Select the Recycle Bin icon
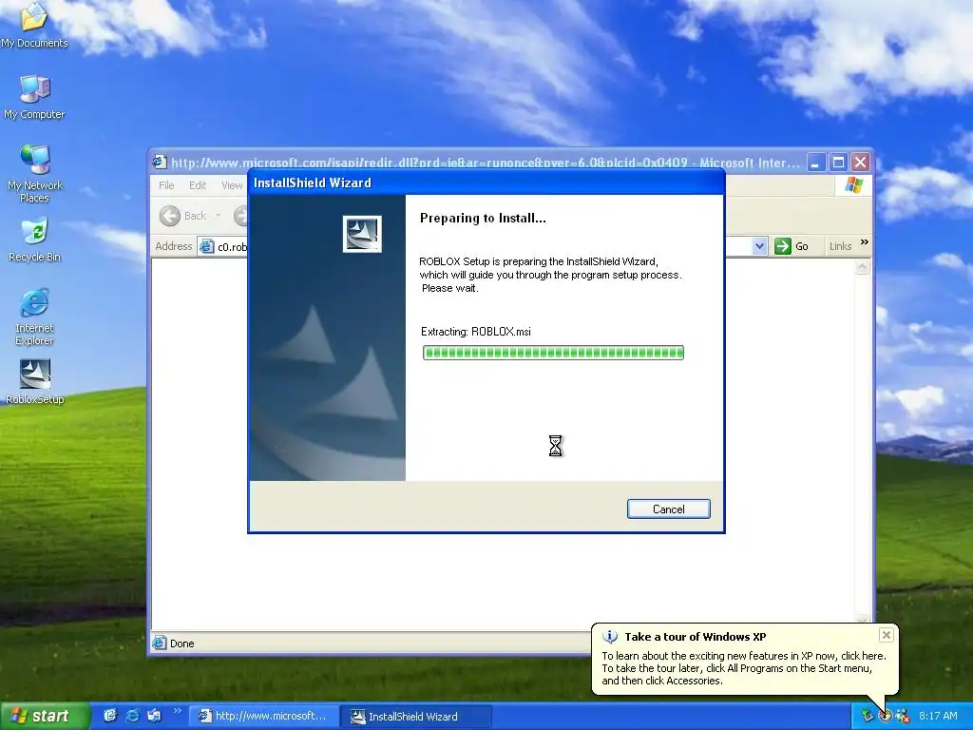This screenshot has width=973, height=730. coord(34,240)
